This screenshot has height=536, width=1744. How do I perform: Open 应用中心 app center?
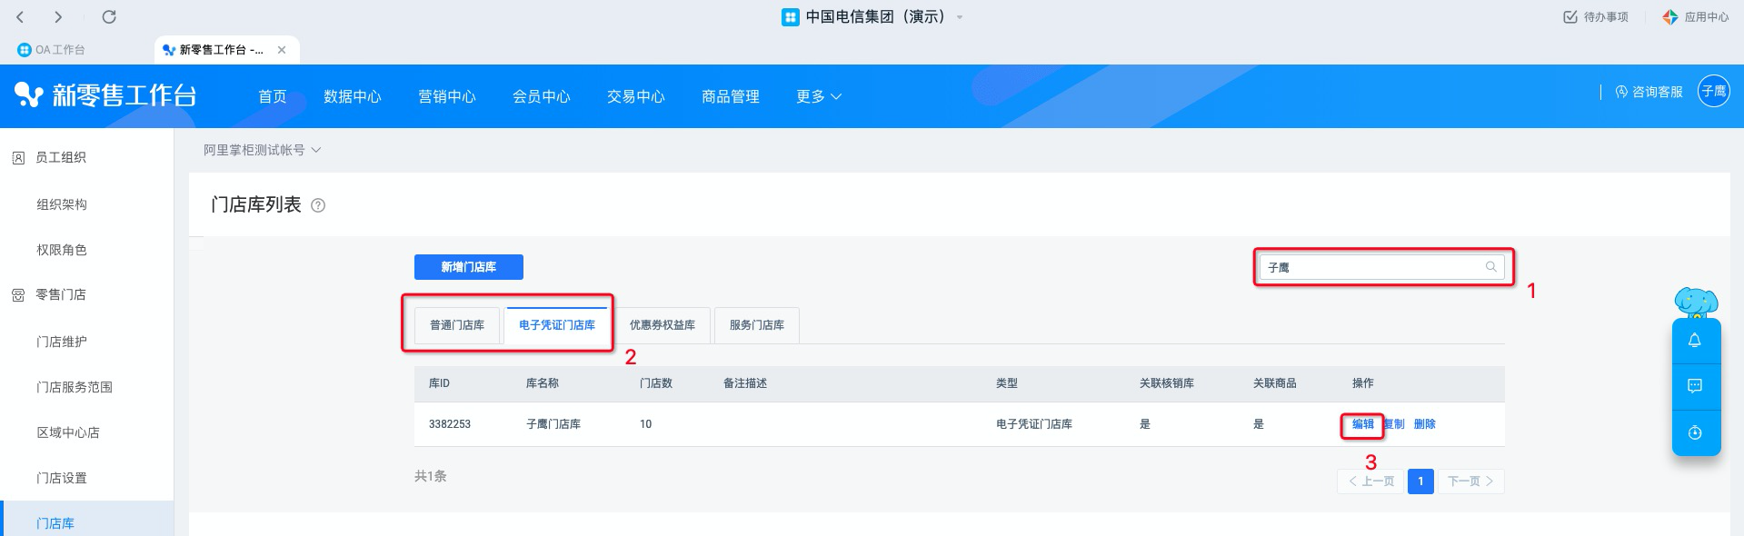(1696, 17)
